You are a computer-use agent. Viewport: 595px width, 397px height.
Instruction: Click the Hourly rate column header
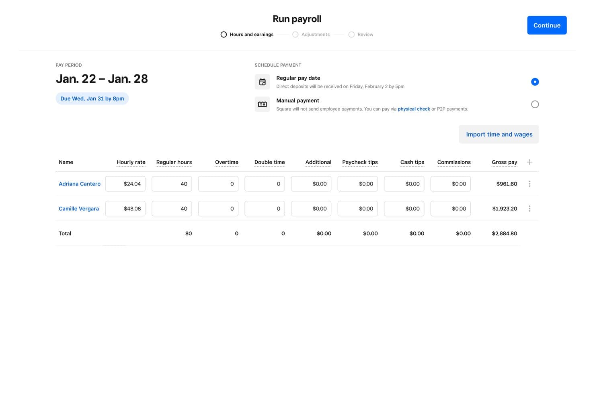[131, 162]
